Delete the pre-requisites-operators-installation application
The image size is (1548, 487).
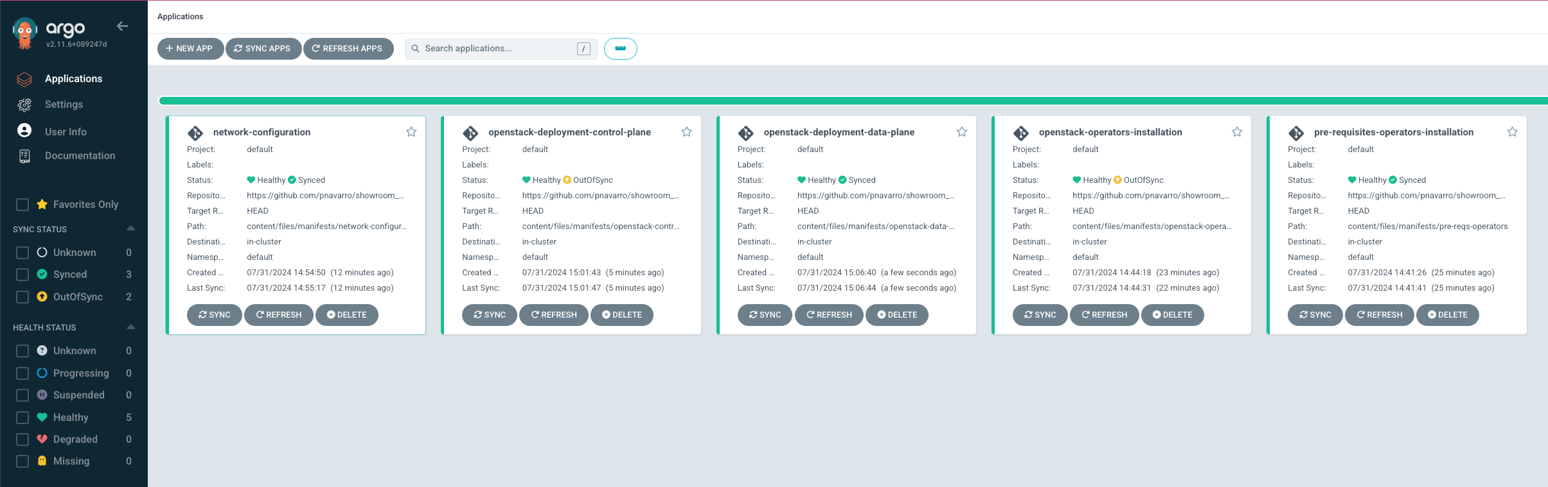pyautogui.click(x=1447, y=315)
